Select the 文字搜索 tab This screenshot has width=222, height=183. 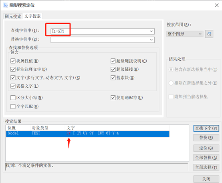click(32, 16)
